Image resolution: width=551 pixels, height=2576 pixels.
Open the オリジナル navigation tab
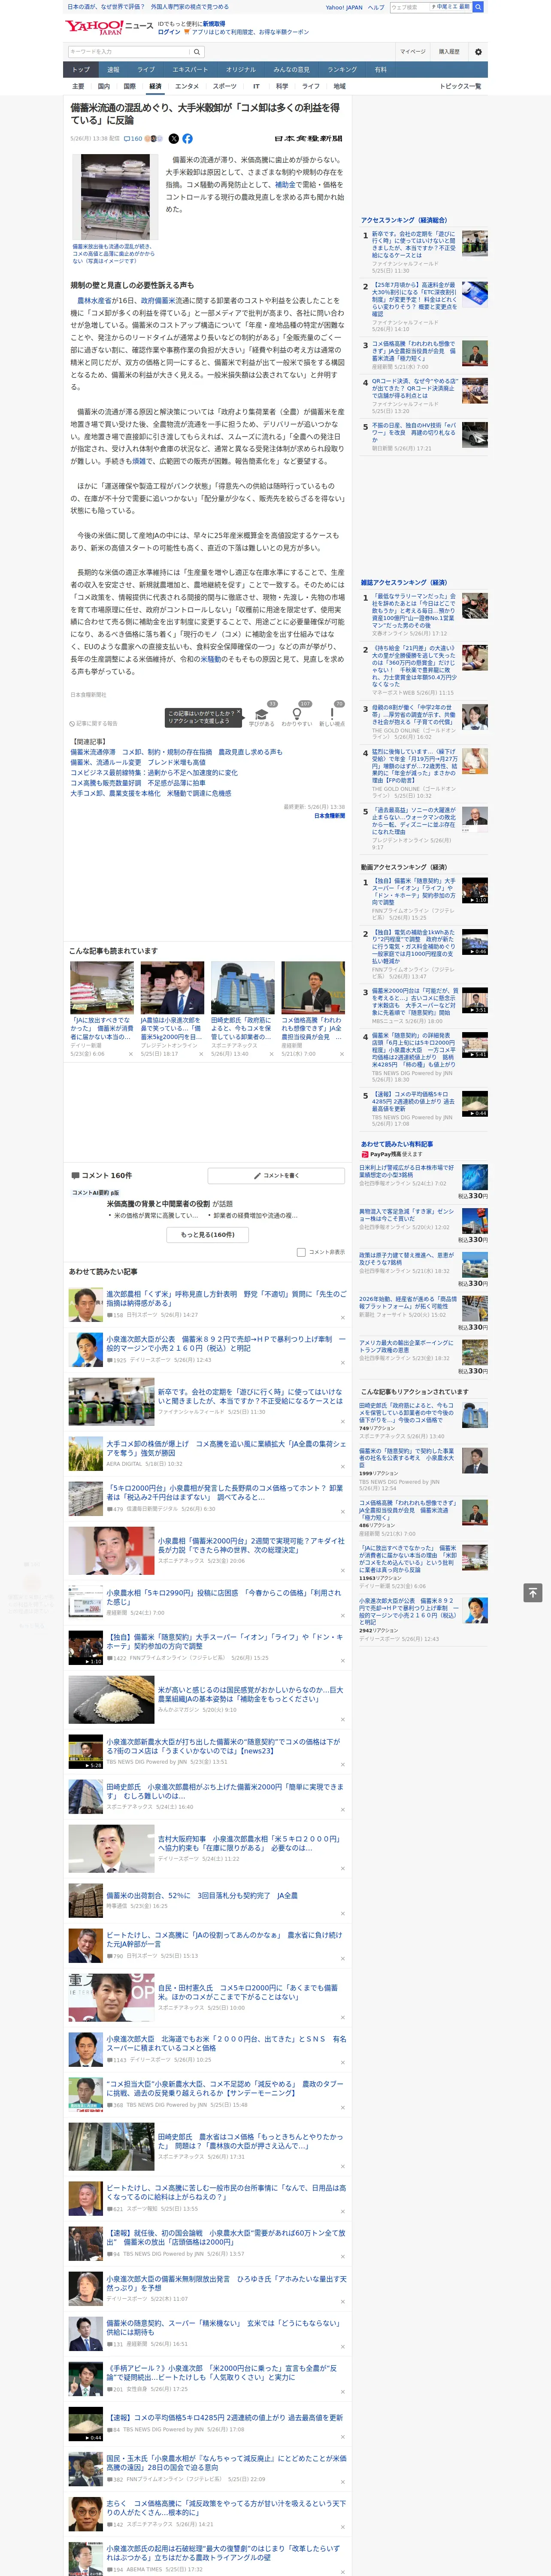(x=241, y=70)
